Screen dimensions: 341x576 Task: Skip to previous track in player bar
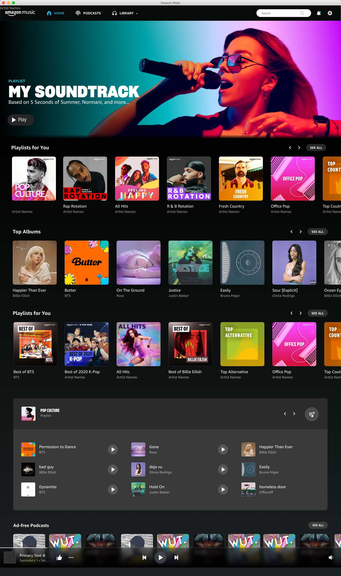point(144,557)
